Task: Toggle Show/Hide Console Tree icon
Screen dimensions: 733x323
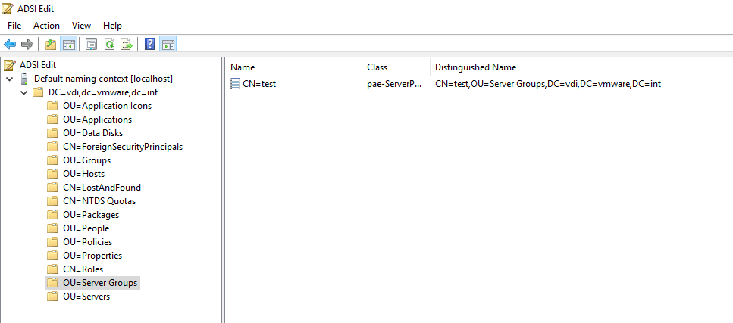Action: pyautogui.click(x=69, y=45)
